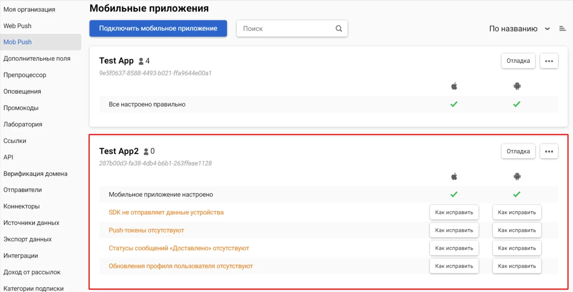Click the sort order lines icon
The width and height of the screenshot is (573, 292).
point(562,29)
